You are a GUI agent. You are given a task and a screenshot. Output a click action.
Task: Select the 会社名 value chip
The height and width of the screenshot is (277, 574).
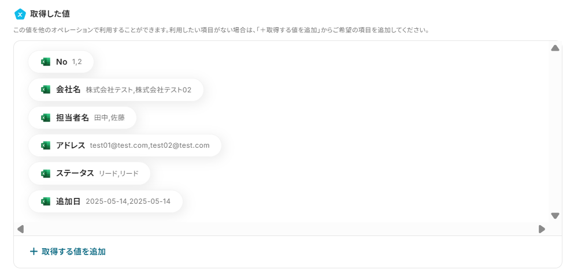point(116,89)
